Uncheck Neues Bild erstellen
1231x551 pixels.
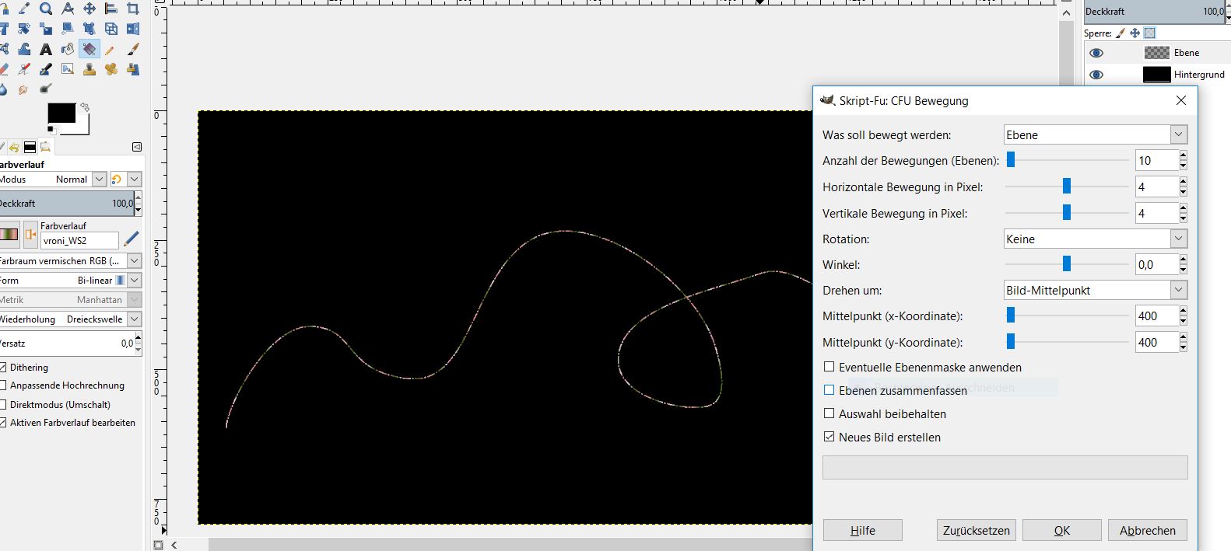[x=829, y=437]
